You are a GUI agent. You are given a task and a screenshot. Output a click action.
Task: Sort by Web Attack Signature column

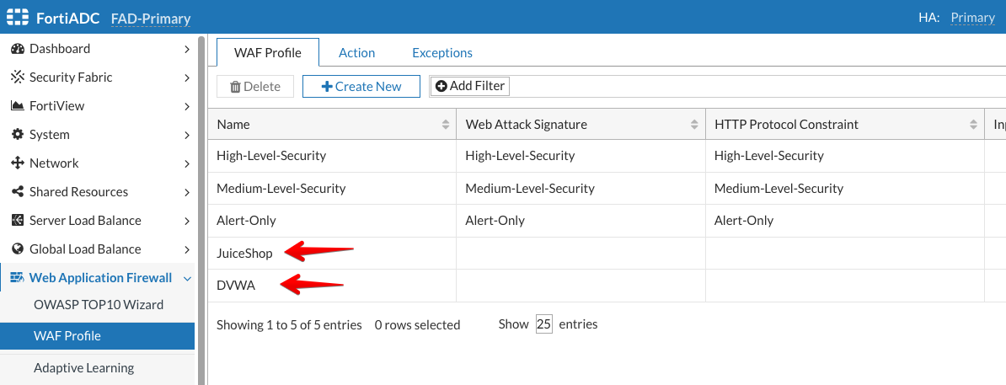point(694,125)
